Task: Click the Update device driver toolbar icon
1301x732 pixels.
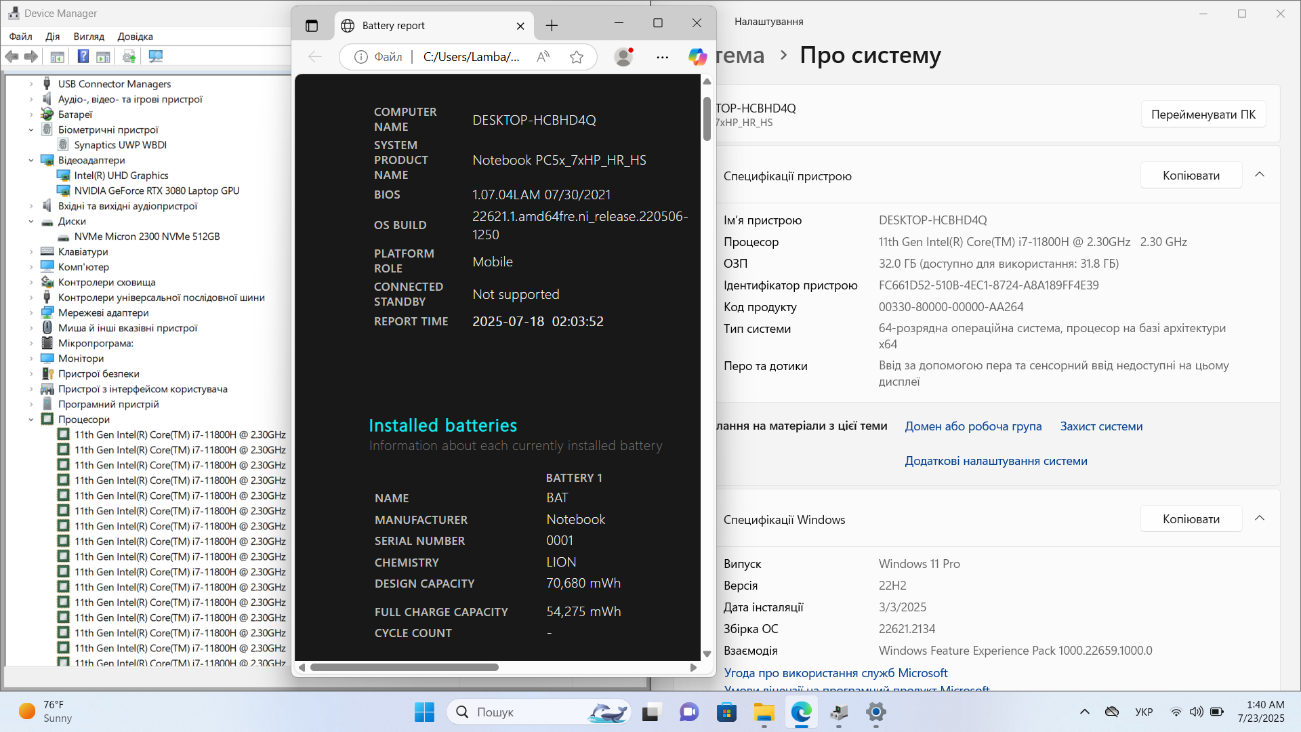Action: (129, 57)
